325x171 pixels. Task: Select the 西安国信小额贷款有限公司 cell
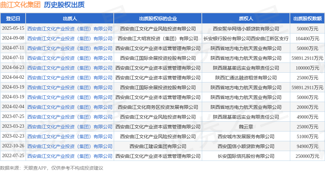(x=246, y=146)
